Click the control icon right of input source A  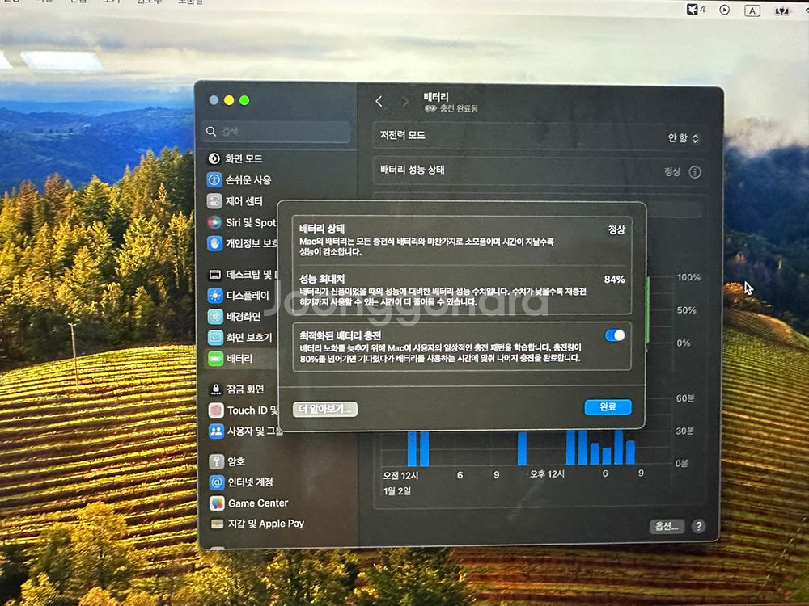click(x=781, y=11)
